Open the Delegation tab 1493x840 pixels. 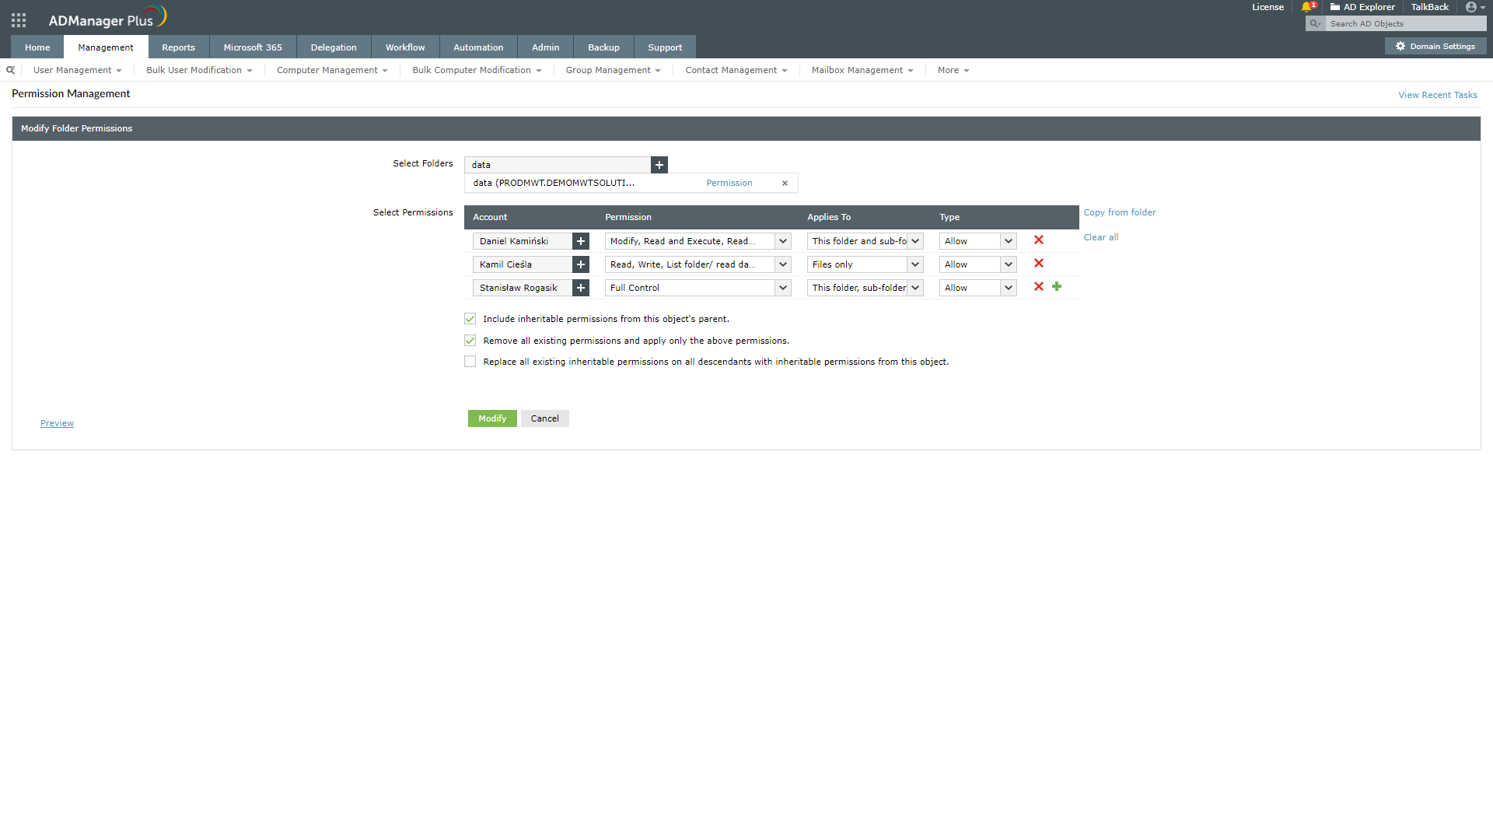[x=334, y=47]
